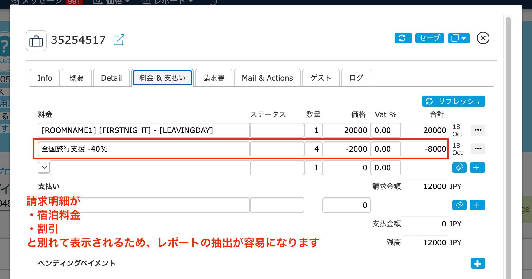The height and width of the screenshot is (279, 532).
Task: Open the copy booking dropdown menu
Action: click(x=459, y=38)
